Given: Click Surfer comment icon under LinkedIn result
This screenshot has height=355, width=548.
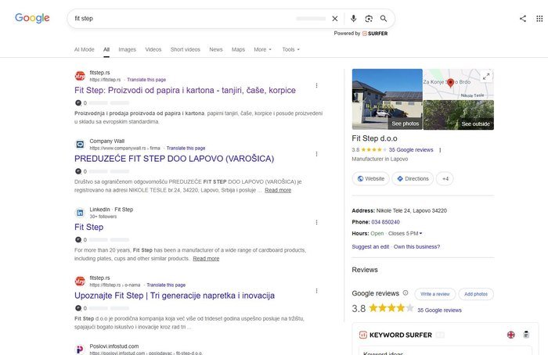Looking at the screenshot, I should pyautogui.click(x=78, y=240).
